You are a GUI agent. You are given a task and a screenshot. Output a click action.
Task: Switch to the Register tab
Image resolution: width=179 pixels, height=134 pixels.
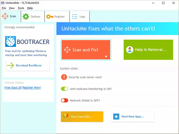[57, 17]
